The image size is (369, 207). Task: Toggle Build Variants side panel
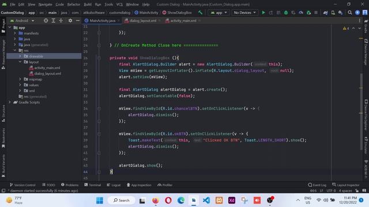3,166
